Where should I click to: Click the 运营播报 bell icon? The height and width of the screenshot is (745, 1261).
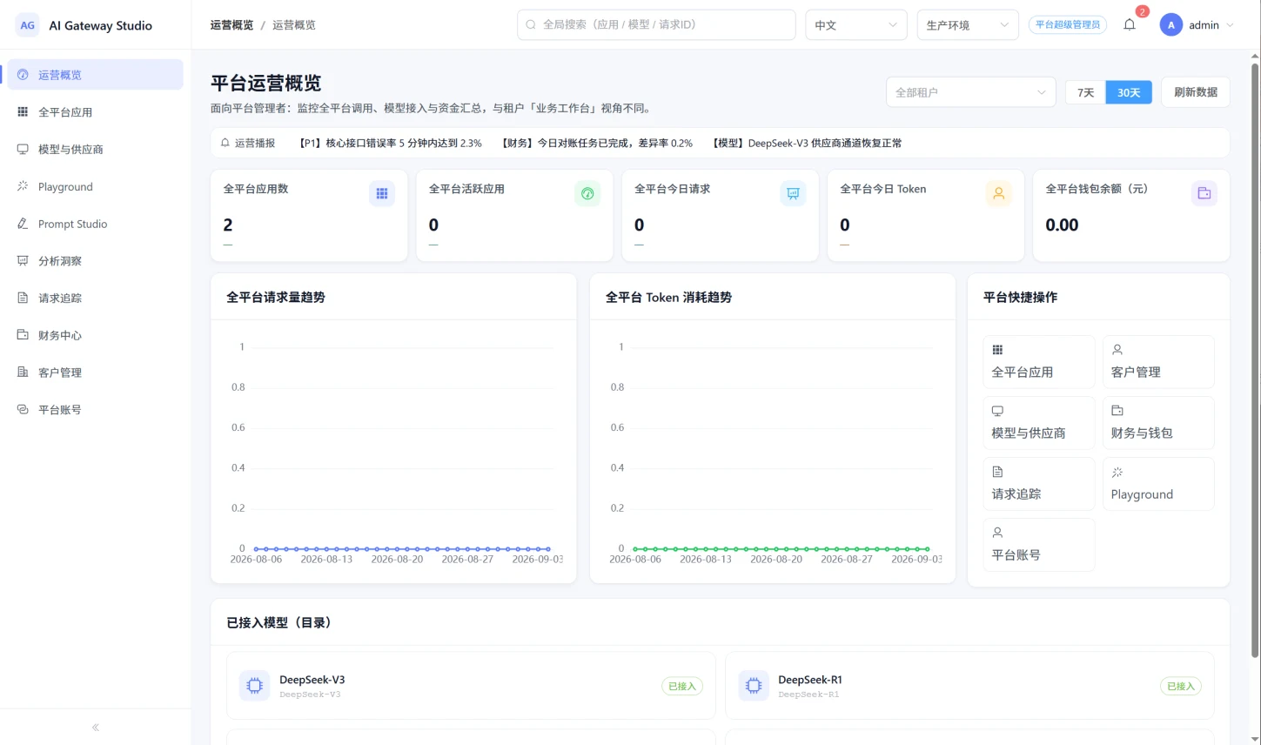point(225,143)
